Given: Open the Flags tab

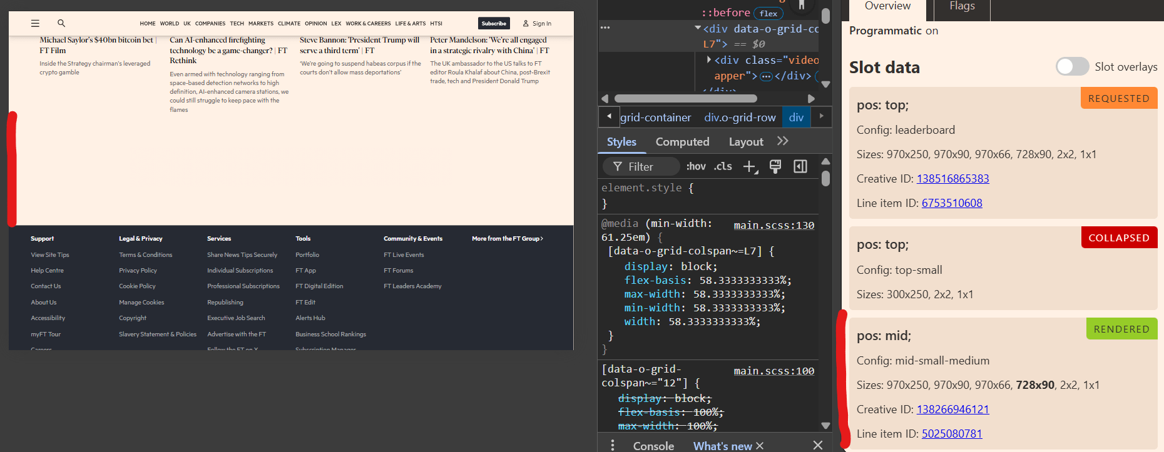Looking at the screenshot, I should click(962, 6).
